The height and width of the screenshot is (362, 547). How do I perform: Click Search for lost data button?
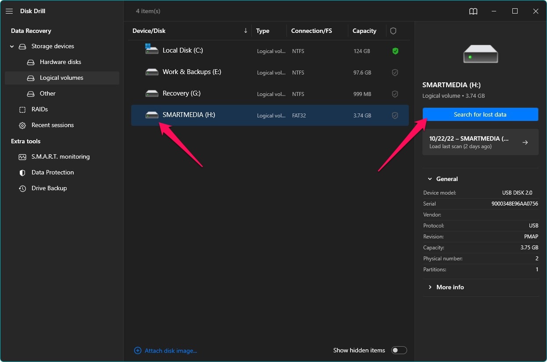(480, 114)
